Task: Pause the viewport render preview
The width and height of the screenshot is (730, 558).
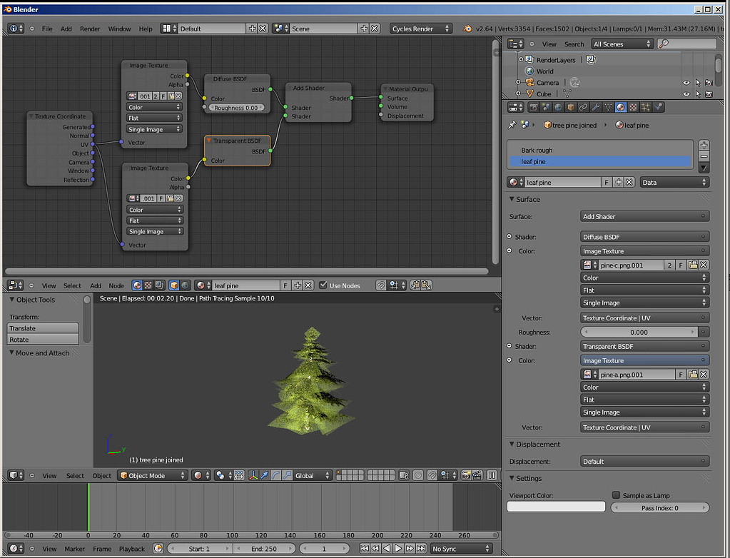Action: click(x=492, y=475)
